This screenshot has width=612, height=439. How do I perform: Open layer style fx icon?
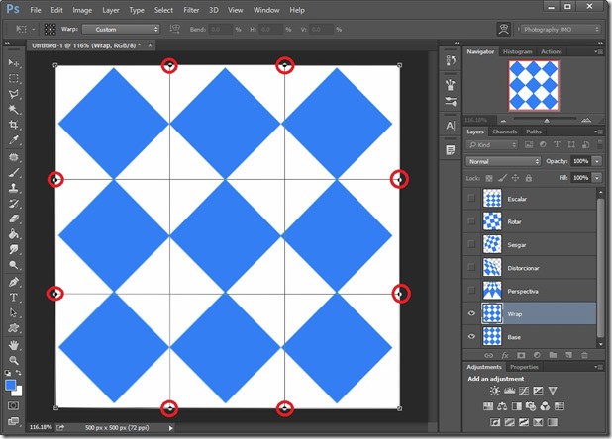click(505, 355)
